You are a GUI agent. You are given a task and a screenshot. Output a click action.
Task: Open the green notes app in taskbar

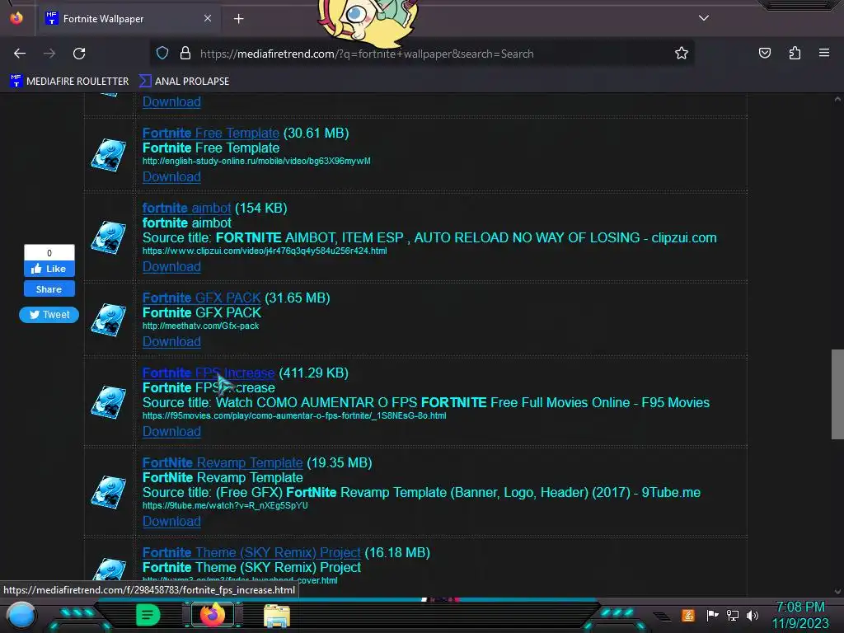(x=148, y=615)
